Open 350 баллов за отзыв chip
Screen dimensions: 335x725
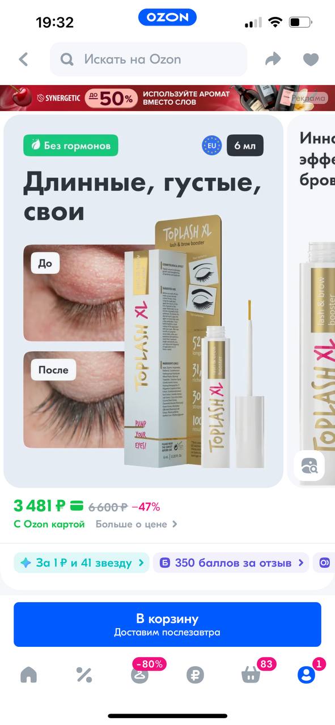coord(231,563)
